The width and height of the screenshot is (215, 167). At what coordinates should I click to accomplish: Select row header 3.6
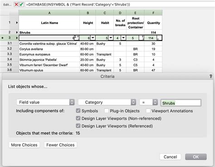pos(10,70)
